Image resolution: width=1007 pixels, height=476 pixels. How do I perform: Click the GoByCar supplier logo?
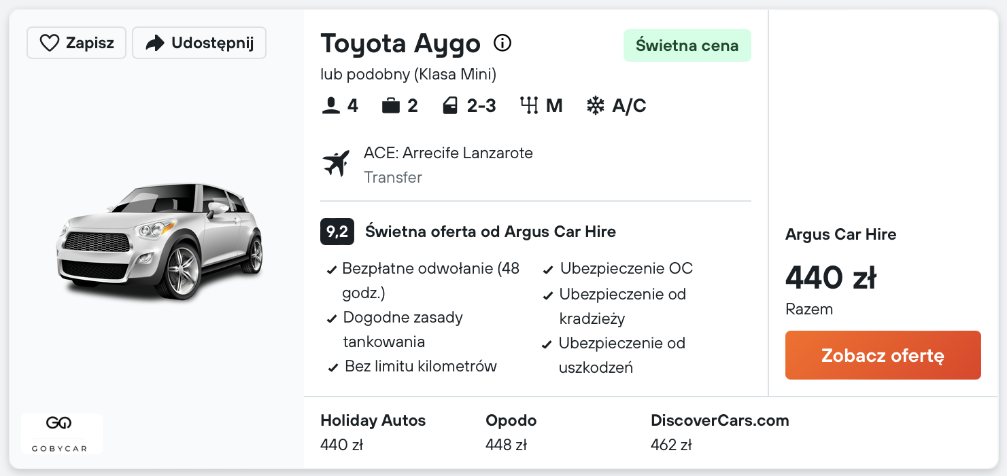pyautogui.click(x=62, y=433)
